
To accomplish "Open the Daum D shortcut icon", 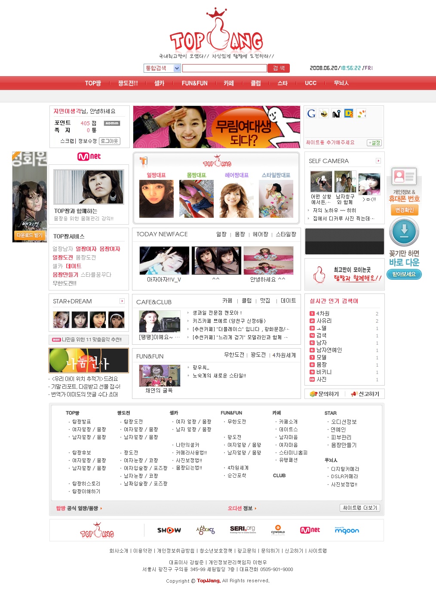I will 349,114.
